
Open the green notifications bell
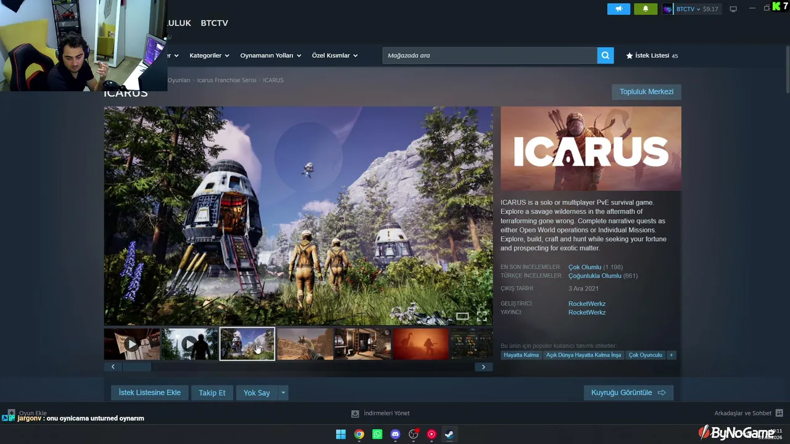(646, 9)
